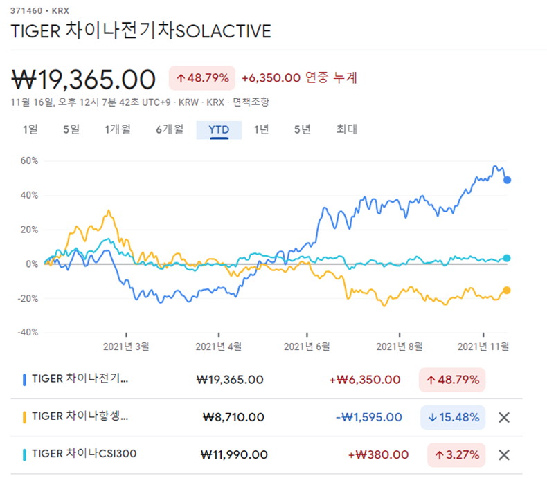This screenshot has height=478, width=547.
Task: Click the ↑3.27% change badge
Action: tap(456, 455)
